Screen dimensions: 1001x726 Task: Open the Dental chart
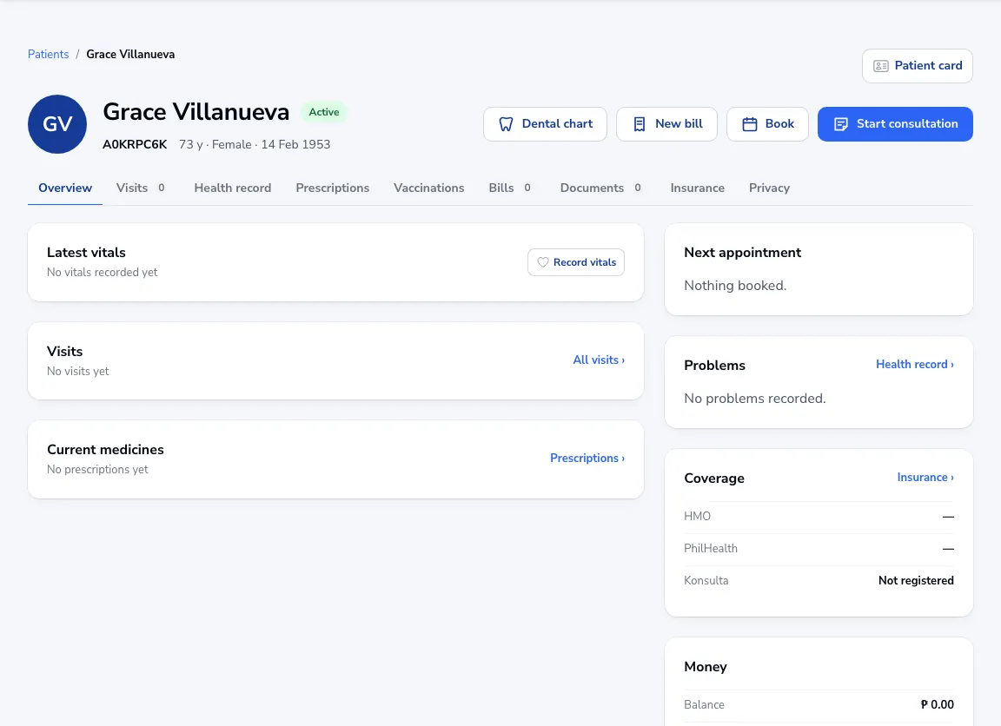pos(545,124)
